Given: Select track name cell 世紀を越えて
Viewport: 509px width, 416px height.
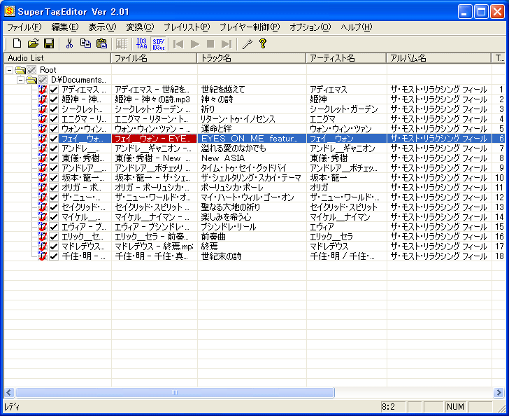Looking at the screenshot, I should [252, 90].
